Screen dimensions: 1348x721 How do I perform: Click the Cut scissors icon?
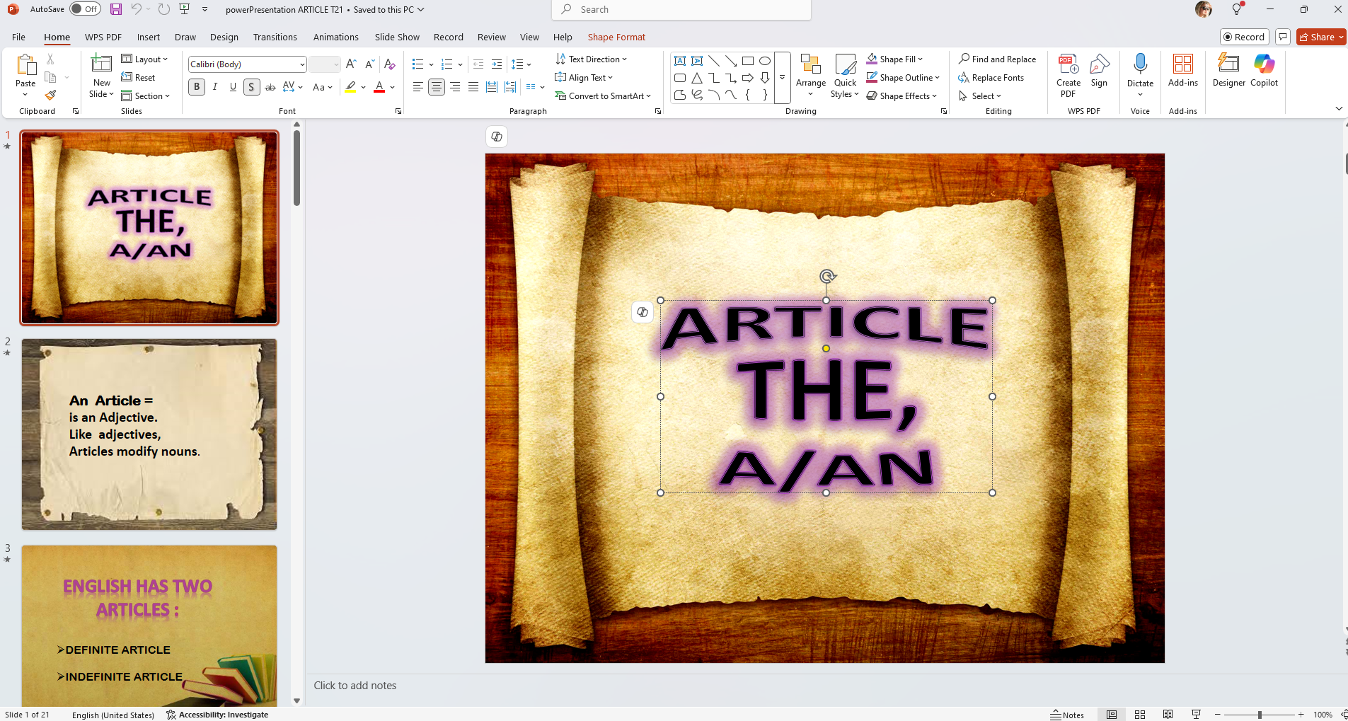click(x=50, y=59)
